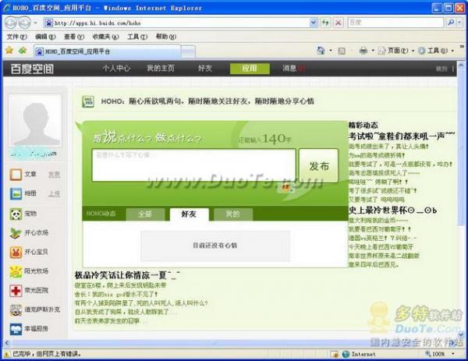The width and height of the screenshot is (468, 361).
Task: Open the highlighted 应用 navigation item
Action: click(250, 69)
